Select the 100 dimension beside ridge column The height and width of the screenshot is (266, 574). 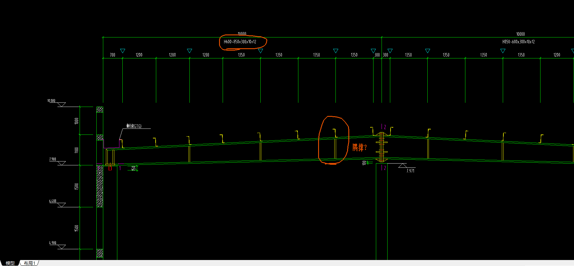[x=364, y=163]
